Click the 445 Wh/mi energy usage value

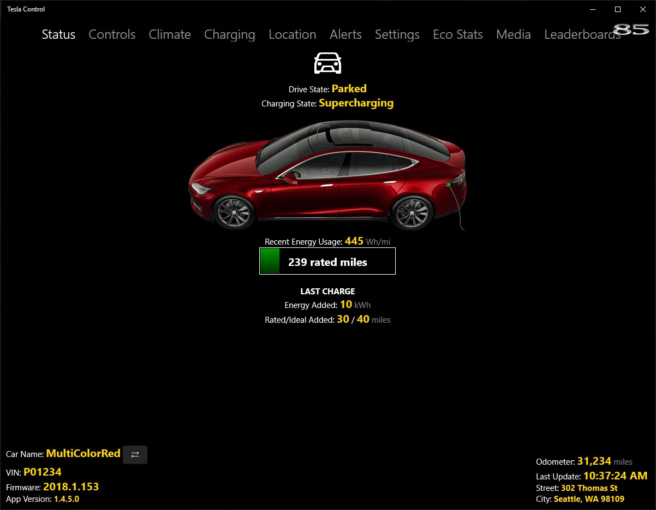point(368,241)
